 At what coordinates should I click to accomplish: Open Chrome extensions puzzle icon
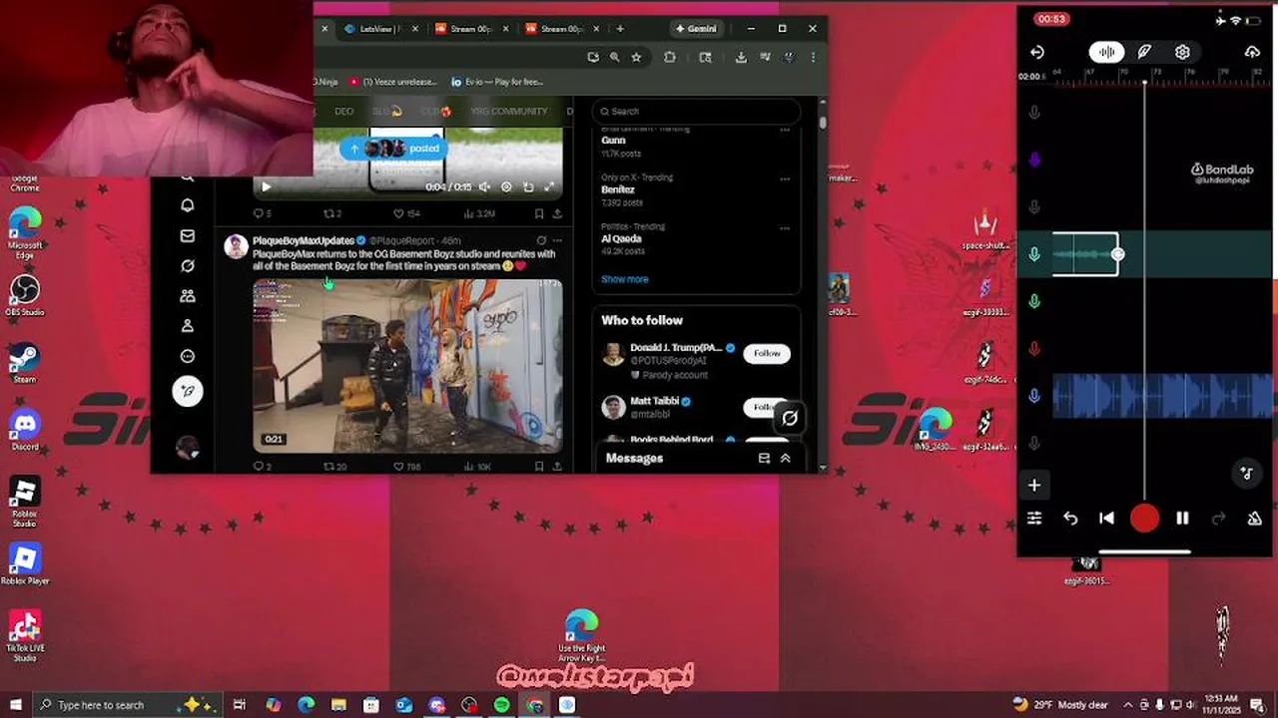(670, 58)
